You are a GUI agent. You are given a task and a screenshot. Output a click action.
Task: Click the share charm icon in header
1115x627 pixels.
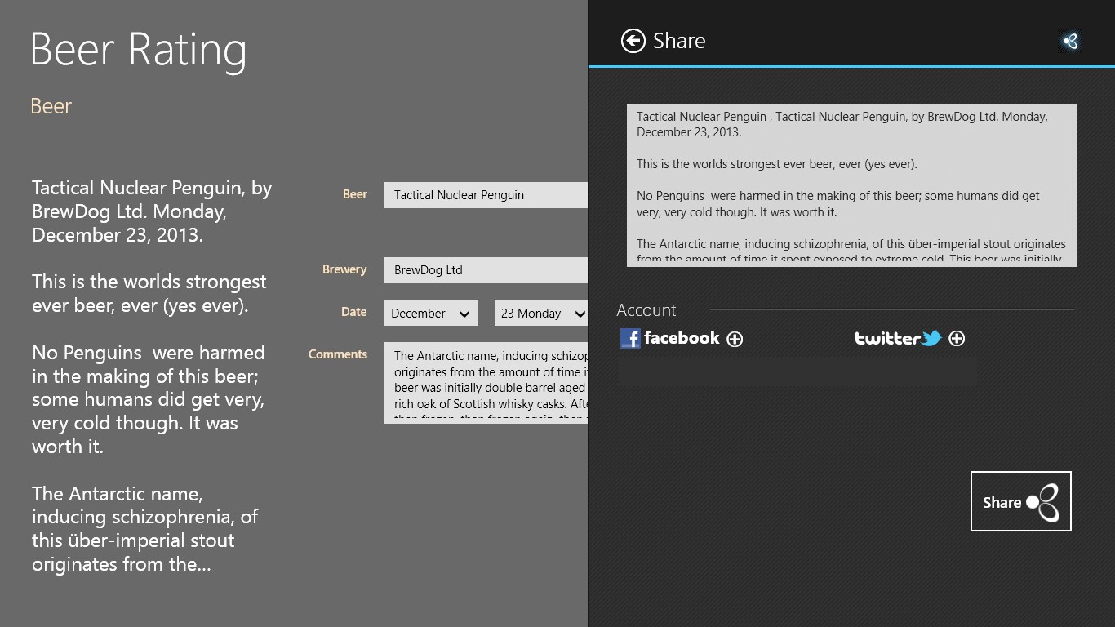pyautogui.click(x=1069, y=41)
